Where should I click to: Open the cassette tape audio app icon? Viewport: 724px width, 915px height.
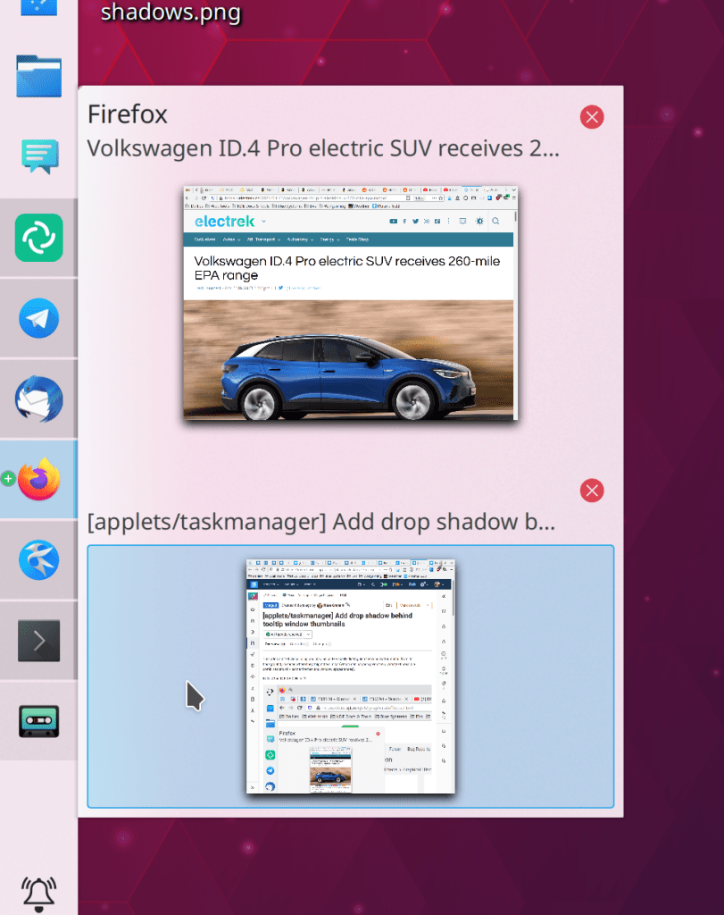(38, 720)
